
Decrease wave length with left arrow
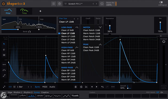(28, 87)
